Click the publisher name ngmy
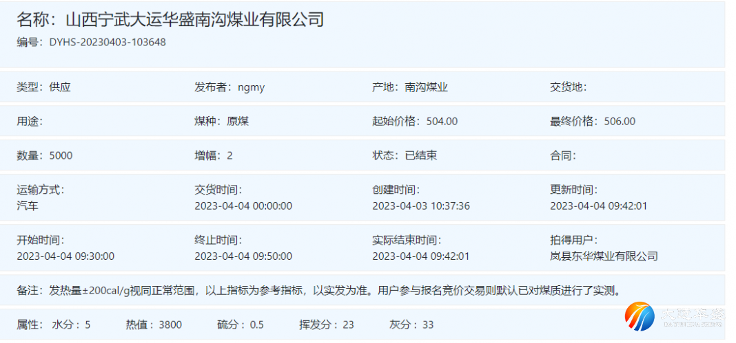Screen dimensions: 736x343 252,87
